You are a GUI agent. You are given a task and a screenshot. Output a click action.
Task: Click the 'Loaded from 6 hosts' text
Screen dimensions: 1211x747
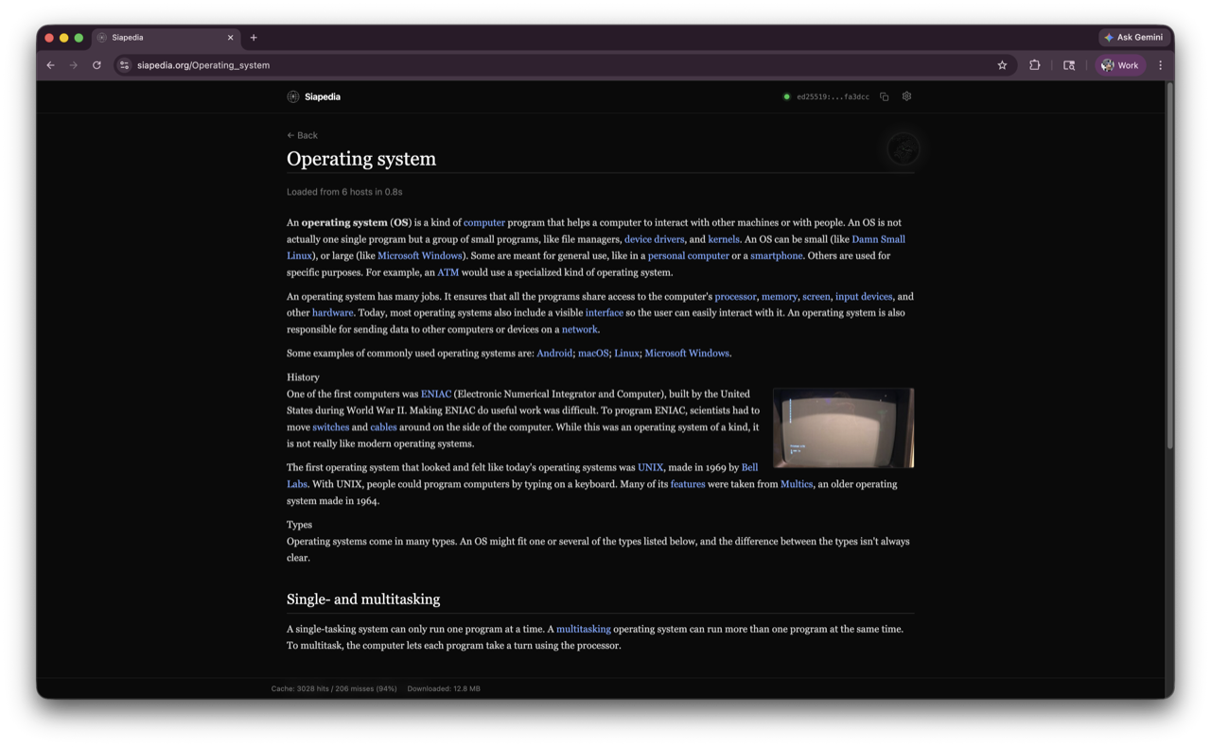344,192
